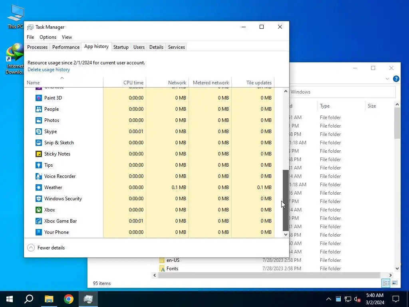
Task: Open the View menu
Action: [67, 37]
